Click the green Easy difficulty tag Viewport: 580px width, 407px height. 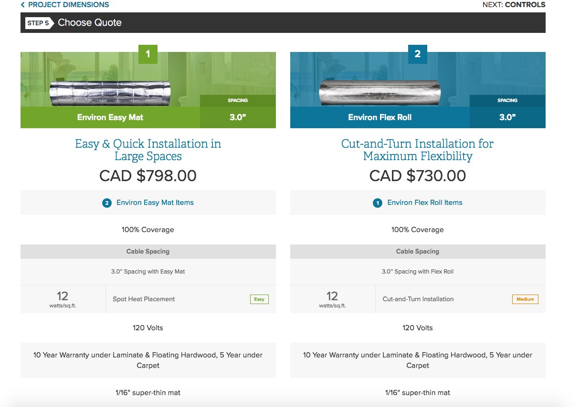coord(259,299)
